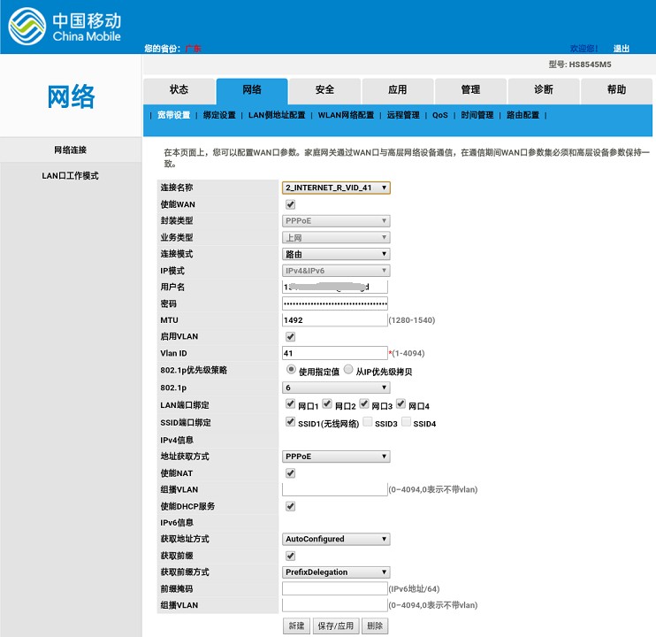Screen dimensions: 656x637
Task: Click the 保存/应用 button
Action: [336, 625]
